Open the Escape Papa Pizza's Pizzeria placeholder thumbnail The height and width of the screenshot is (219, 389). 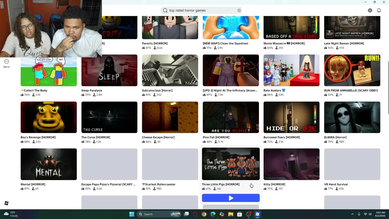(x=109, y=164)
